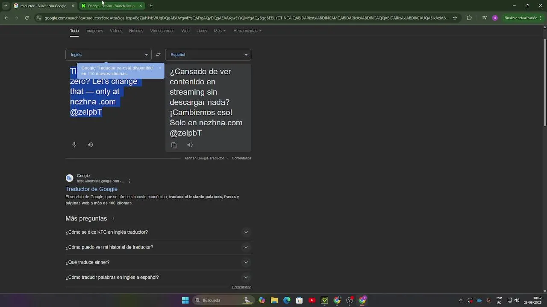547x307 pixels.
Task: Open Microsoft Store from the taskbar
Action: [x=300, y=300]
